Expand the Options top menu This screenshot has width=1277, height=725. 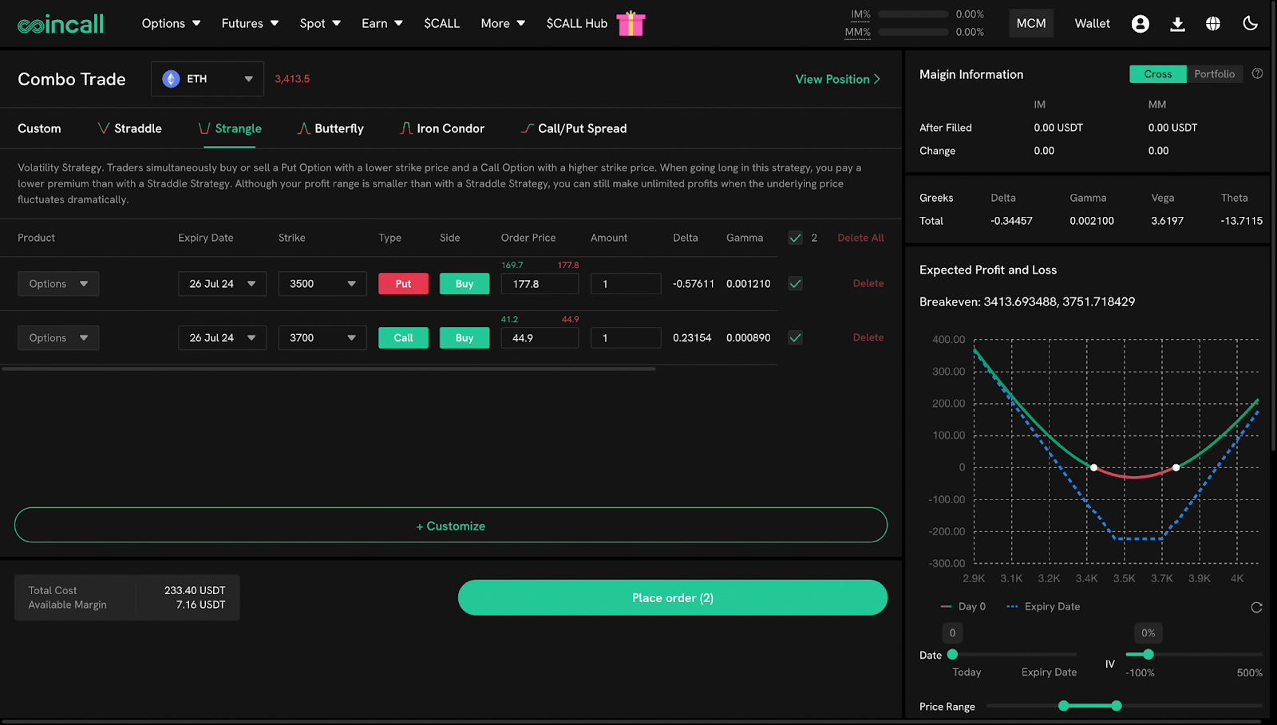[171, 24]
